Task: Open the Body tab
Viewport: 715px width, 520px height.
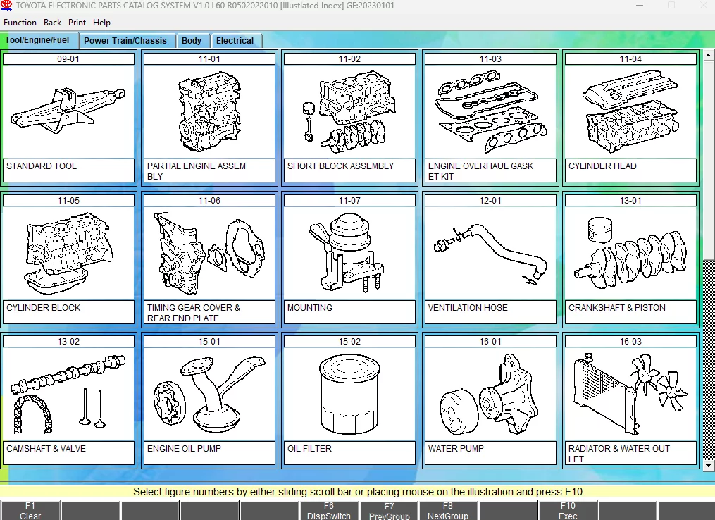Action: click(192, 41)
